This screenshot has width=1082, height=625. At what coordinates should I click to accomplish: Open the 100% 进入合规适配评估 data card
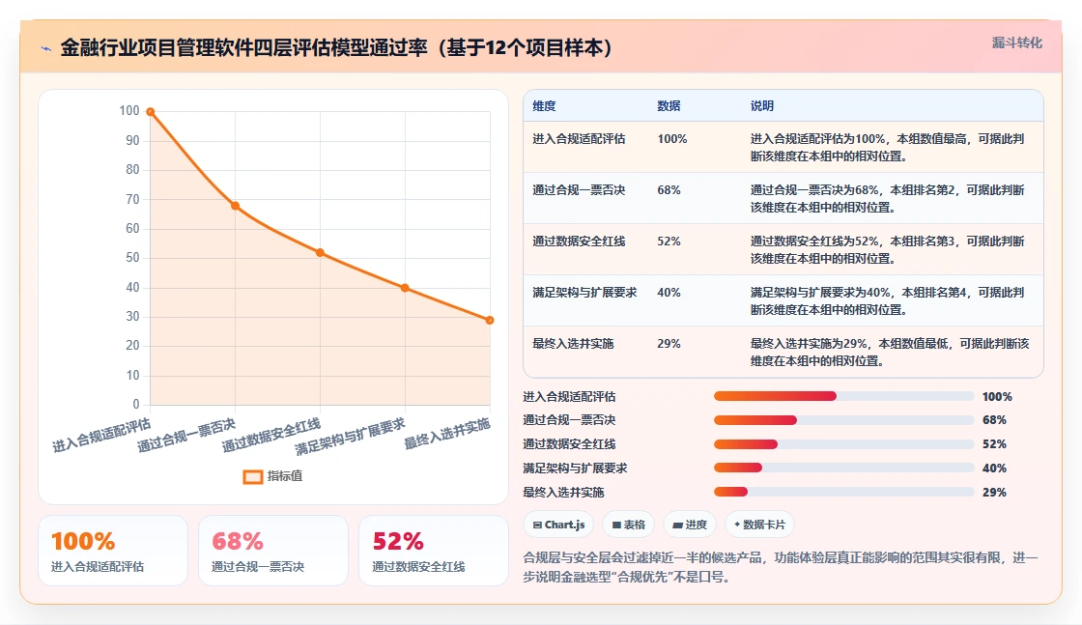[113, 551]
